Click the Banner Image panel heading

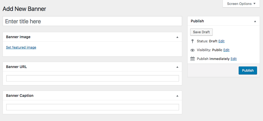pos(18,37)
